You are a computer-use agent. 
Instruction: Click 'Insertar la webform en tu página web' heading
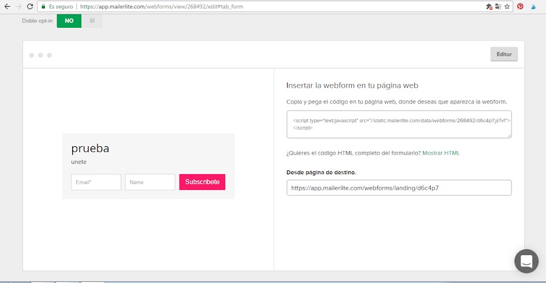pyautogui.click(x=352, y=85)
